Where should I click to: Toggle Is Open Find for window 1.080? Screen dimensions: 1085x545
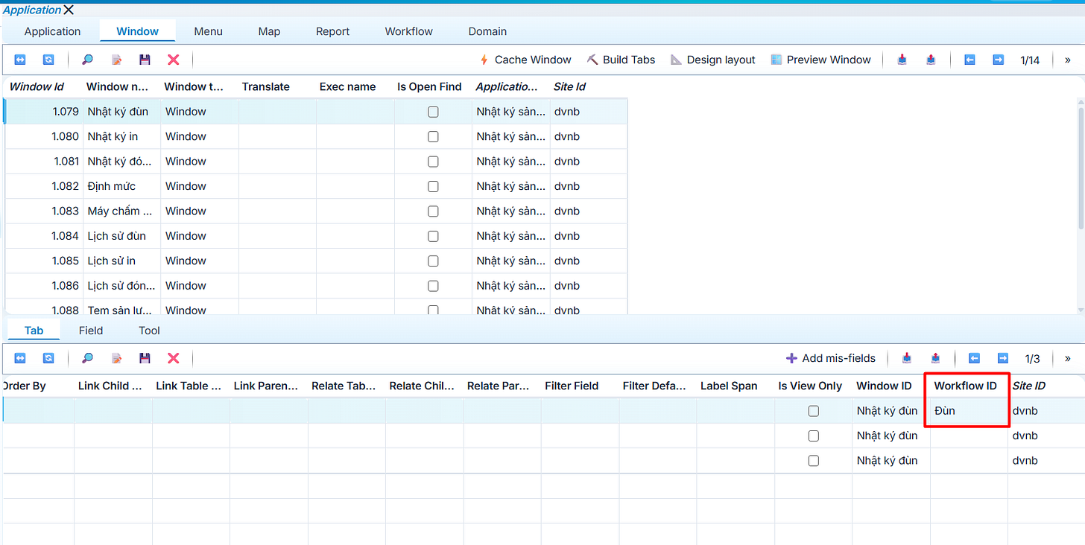tap(433, 136)
